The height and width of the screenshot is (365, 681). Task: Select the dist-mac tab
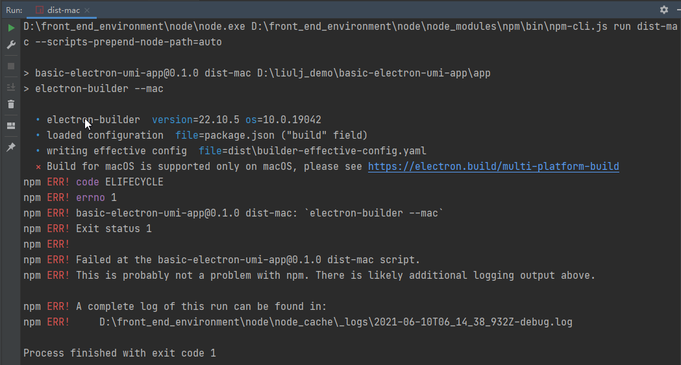coord(60,10)
